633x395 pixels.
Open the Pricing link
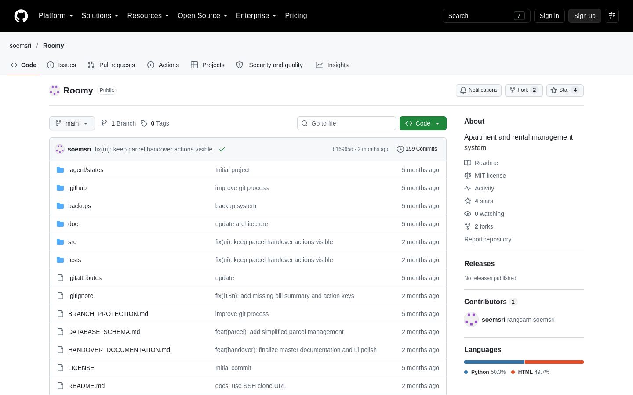[296, 16]
